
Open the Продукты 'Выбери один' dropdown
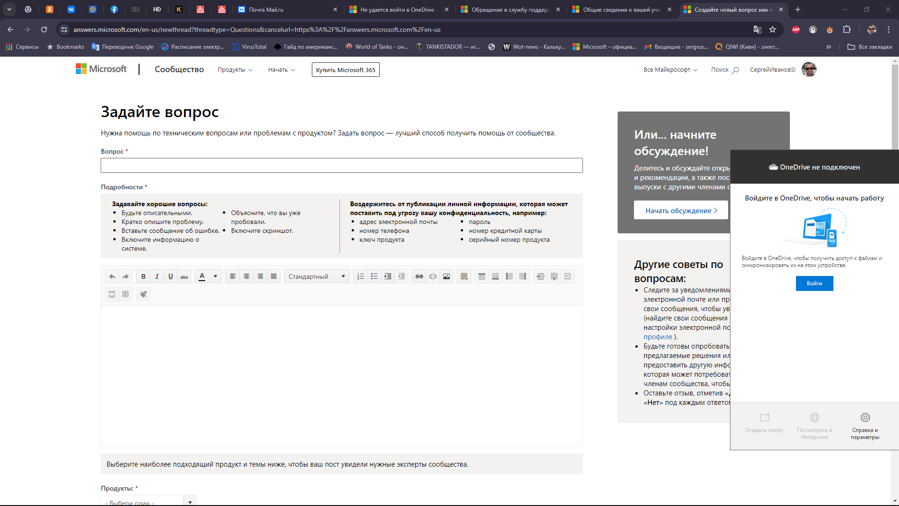click(148, 500)
